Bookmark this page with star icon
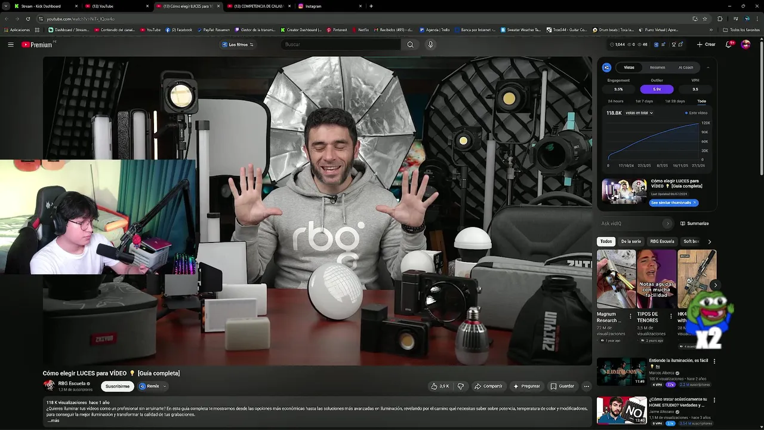 (705, 19)
